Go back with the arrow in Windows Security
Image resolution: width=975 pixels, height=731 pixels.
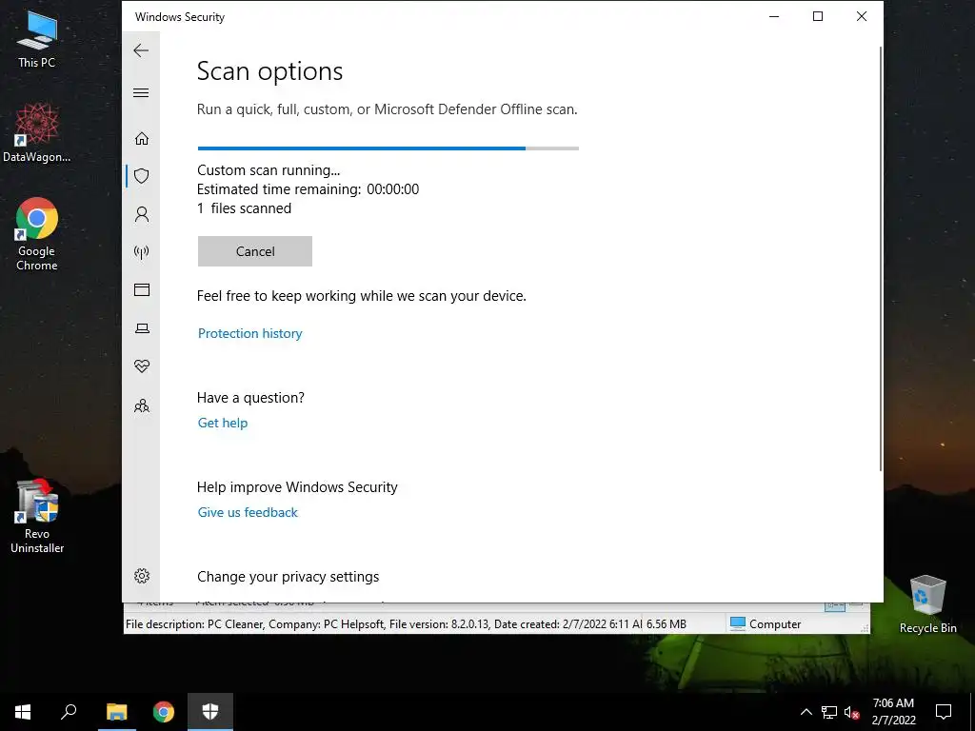click(141, 50)
